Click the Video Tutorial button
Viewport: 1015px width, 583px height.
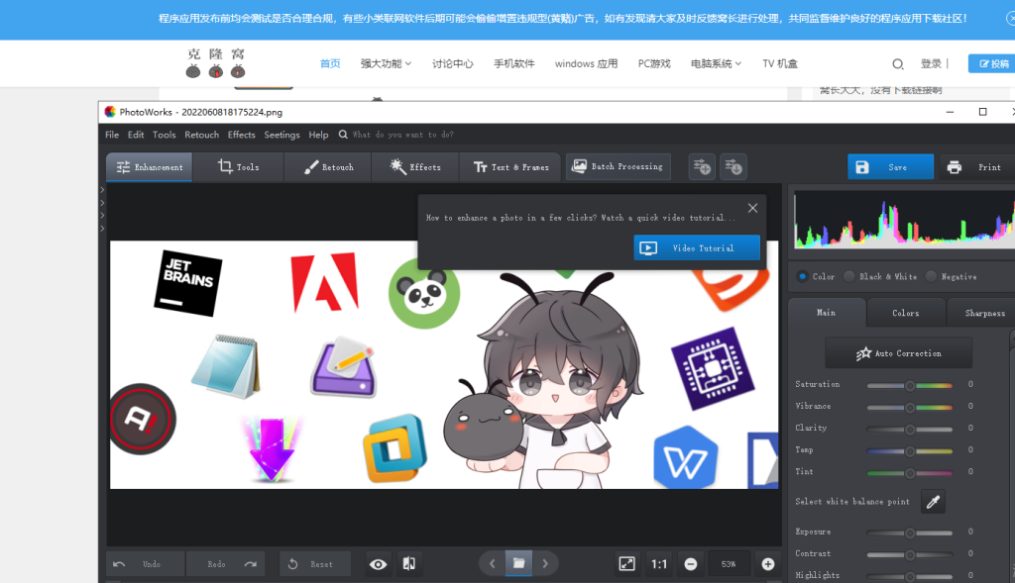(x=697, y=248)
